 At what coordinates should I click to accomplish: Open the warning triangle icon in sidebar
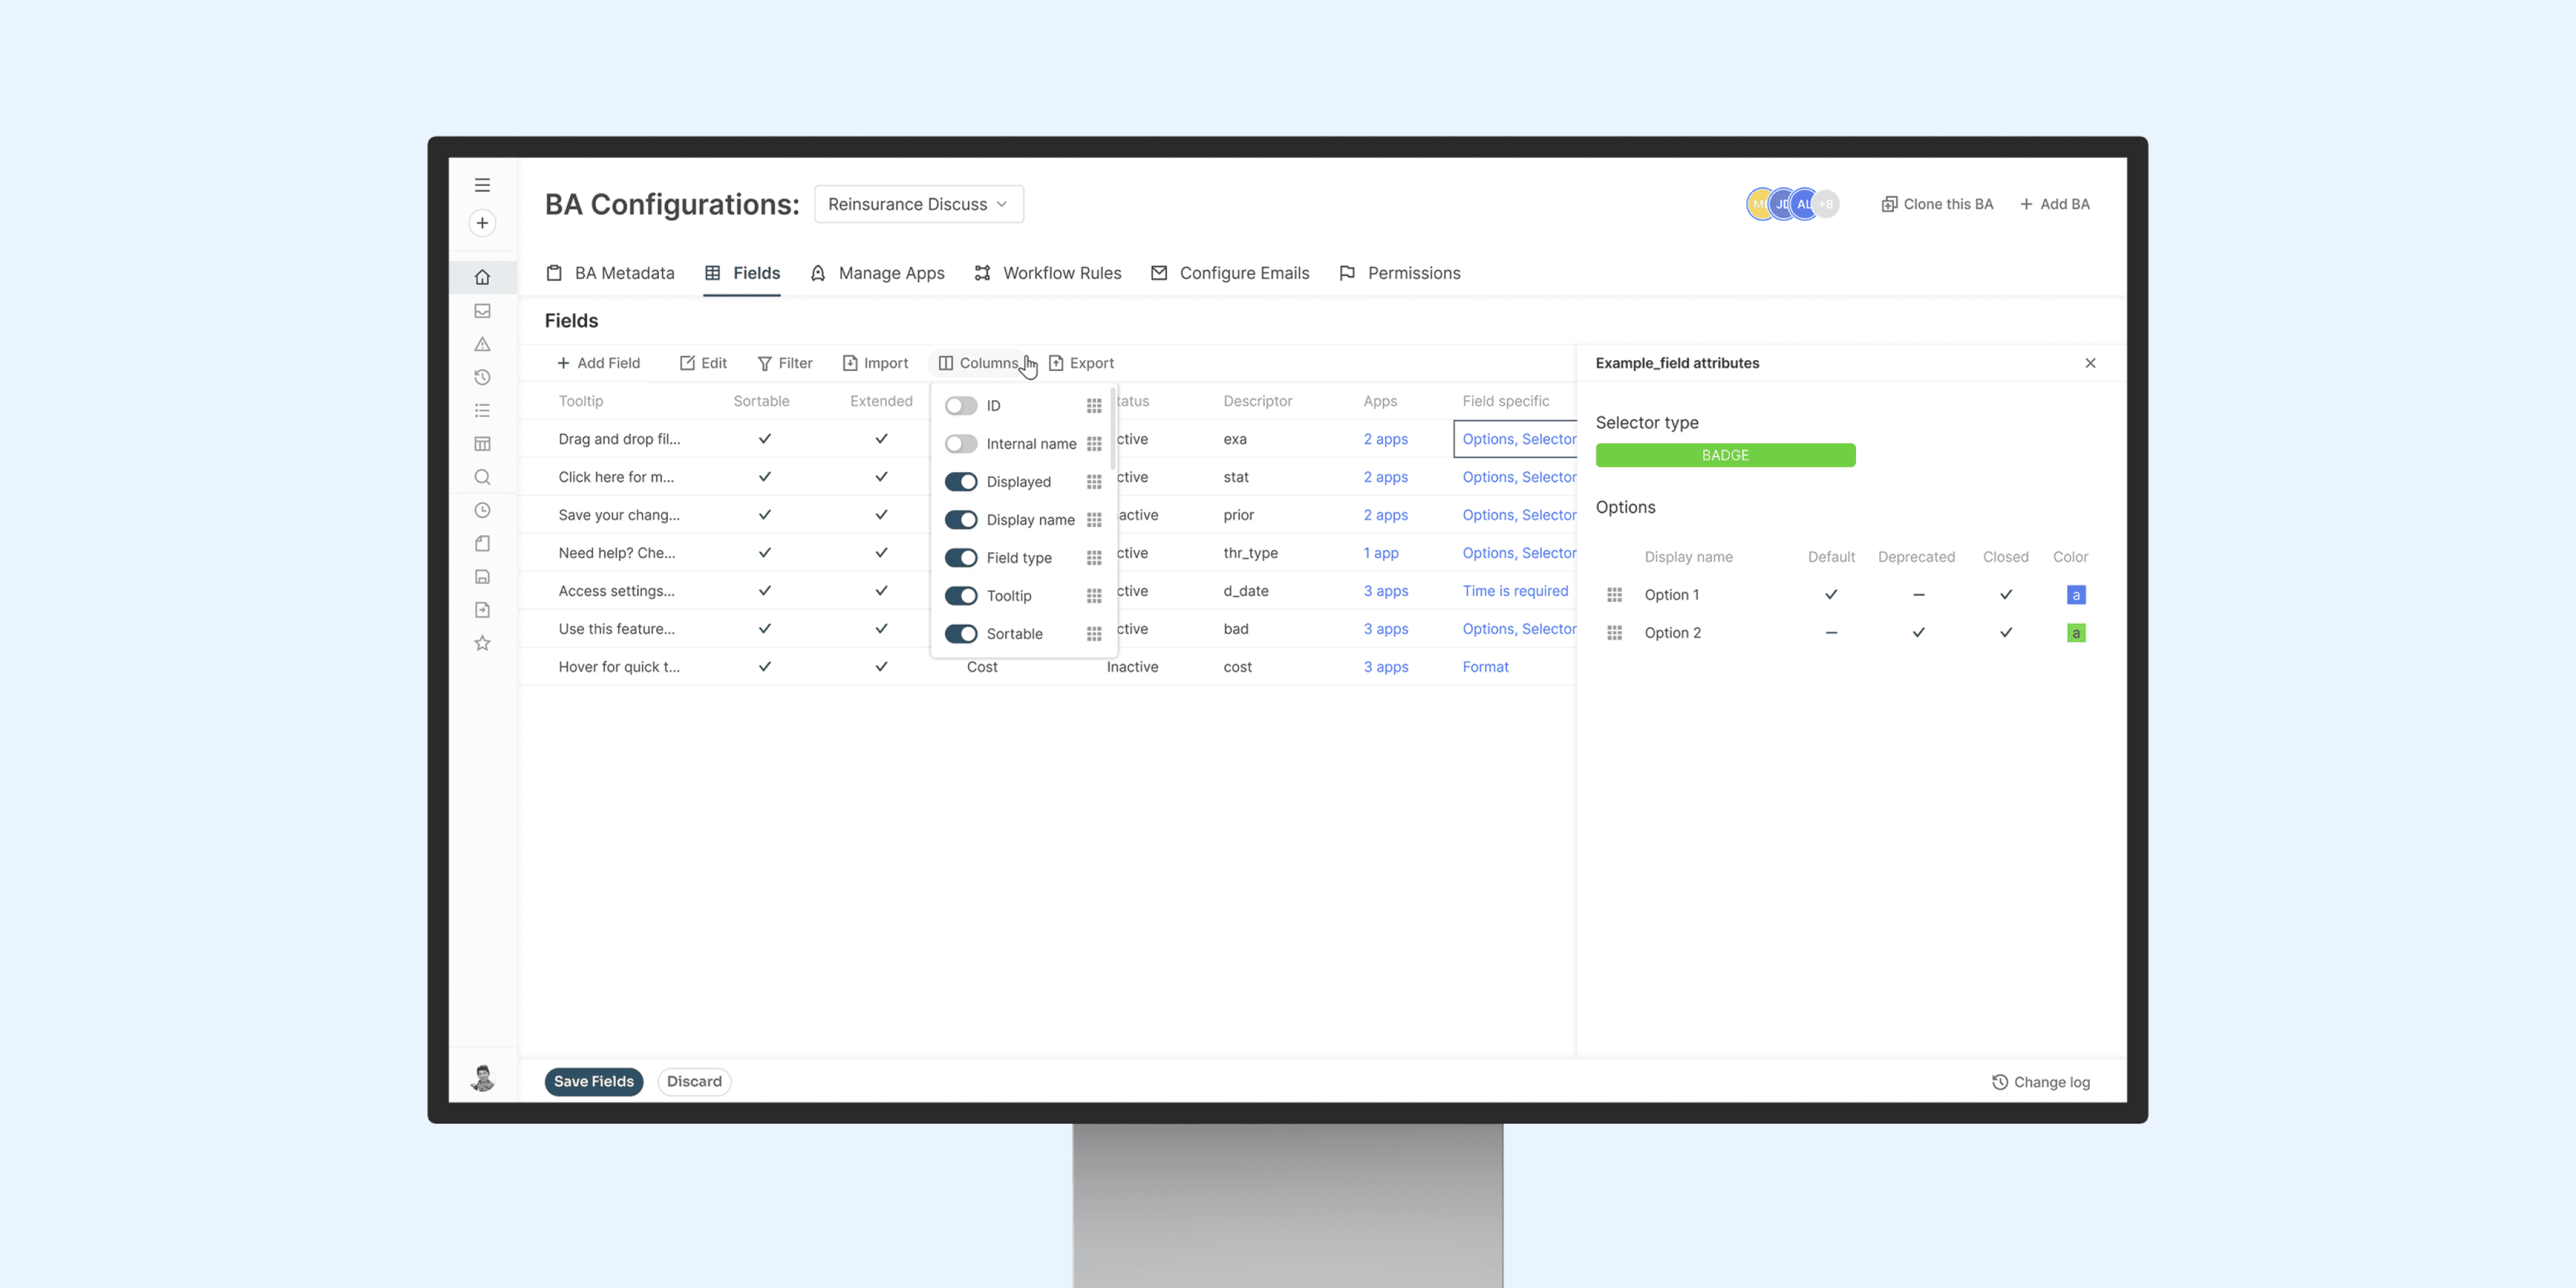[482, 344]
